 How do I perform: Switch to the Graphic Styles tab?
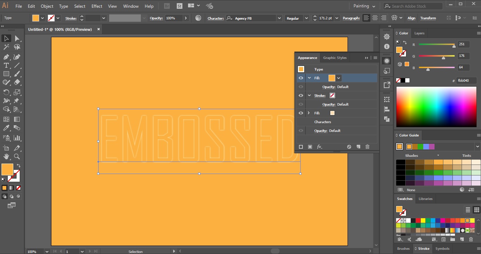point(335,58)
